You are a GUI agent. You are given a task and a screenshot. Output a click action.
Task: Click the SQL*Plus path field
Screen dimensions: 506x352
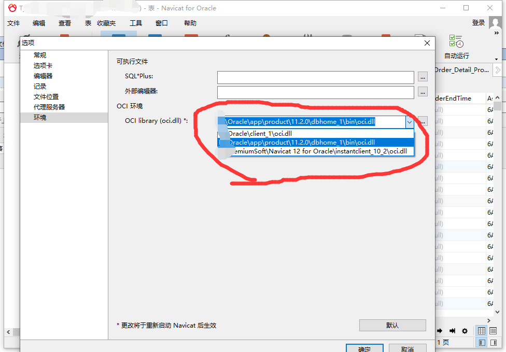pos(315,77)
